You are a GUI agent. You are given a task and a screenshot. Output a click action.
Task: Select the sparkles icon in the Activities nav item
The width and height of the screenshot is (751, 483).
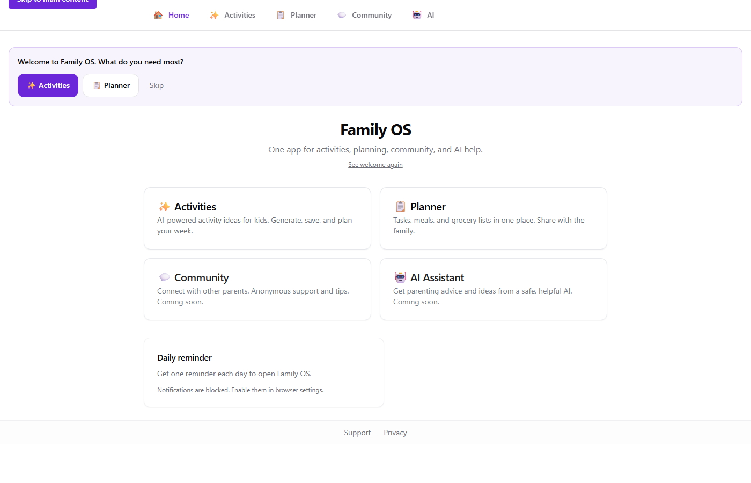(x=214, y=15)
